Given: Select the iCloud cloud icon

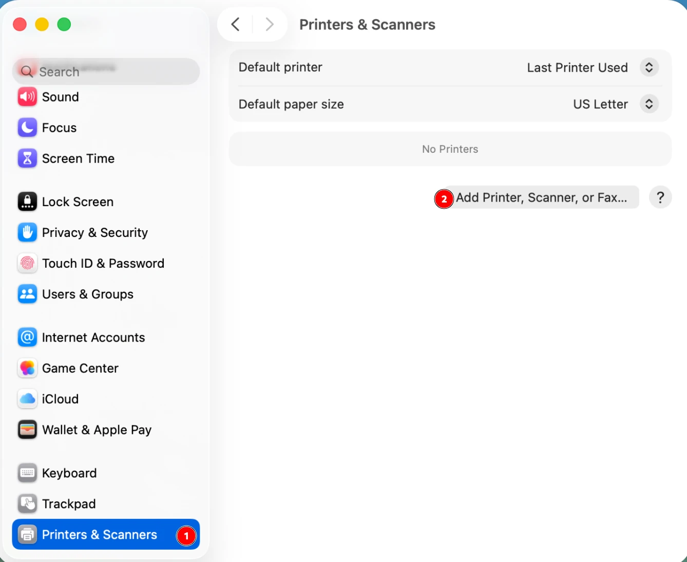Looking at the screenshot, I should click(27, 399).
